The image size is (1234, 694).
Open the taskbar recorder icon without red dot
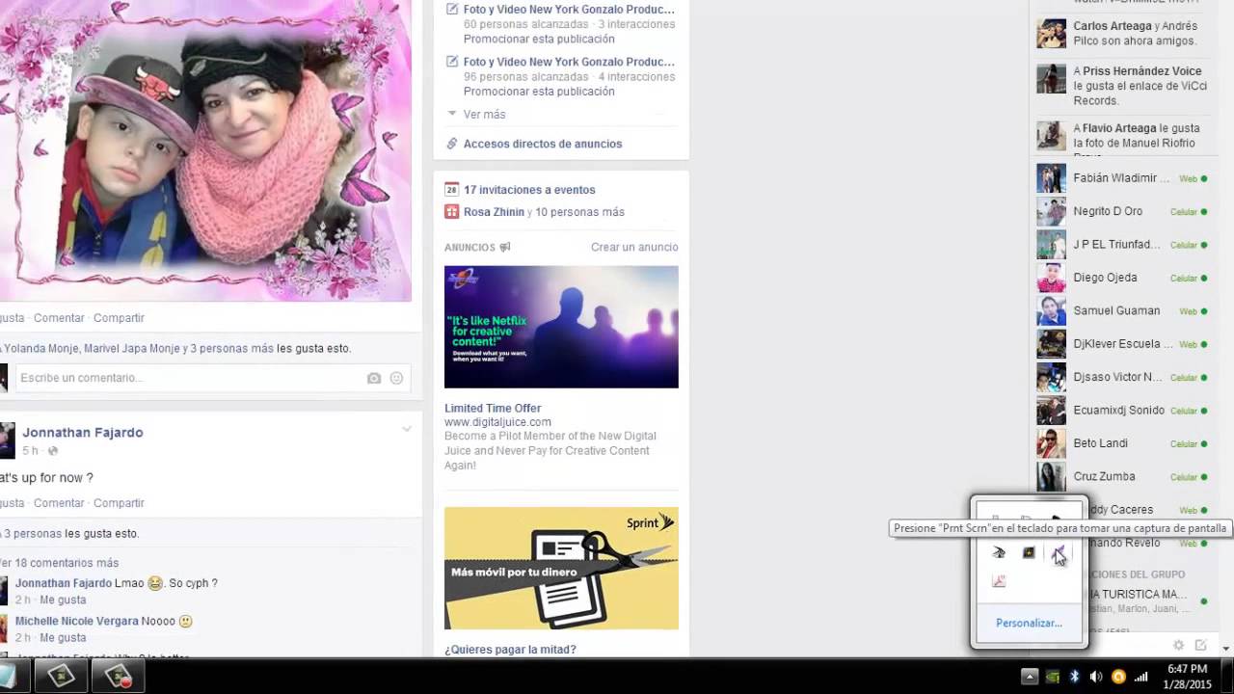61,677
